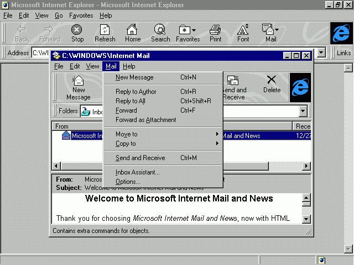354x265 pixels.
Task: Open Internet Explorer Go menu
Action: (59, 15)
